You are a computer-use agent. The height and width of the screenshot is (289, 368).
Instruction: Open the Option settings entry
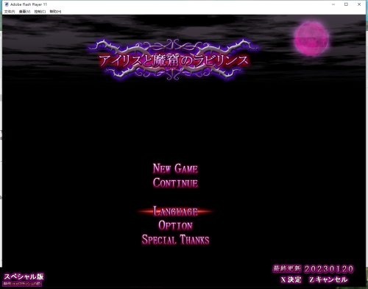[175, 226]
